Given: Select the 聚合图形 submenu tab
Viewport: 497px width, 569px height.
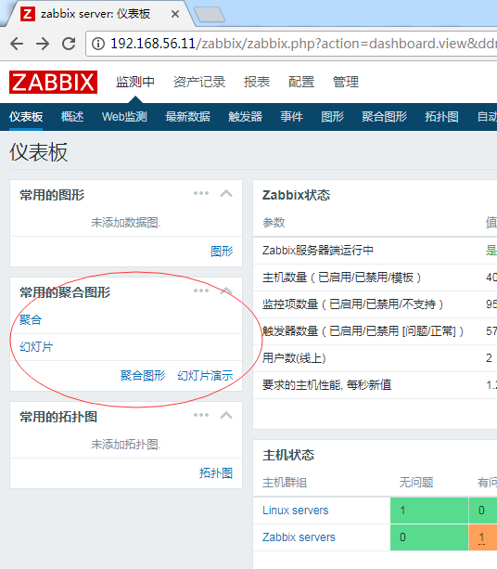Looking at the screenshot, I should 384,117.
